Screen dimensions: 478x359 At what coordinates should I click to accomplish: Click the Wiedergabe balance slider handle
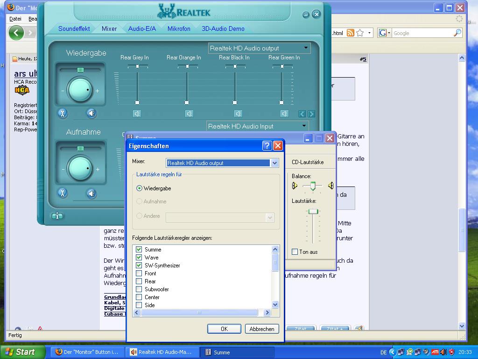coord(80,70)
